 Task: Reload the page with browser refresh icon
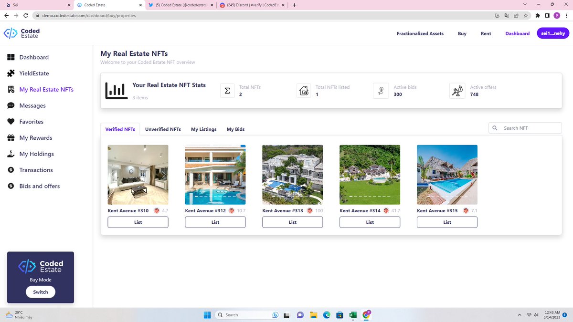pos(25,15)
